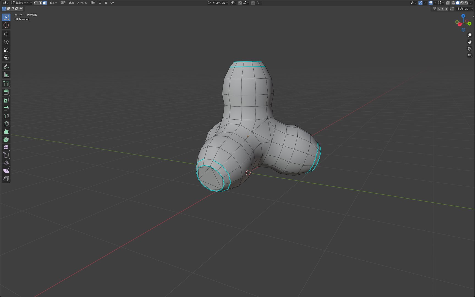Viewport: 475px width, 297px height.
Task: Open the グローバル orientation dropdown
Action: 218,3
